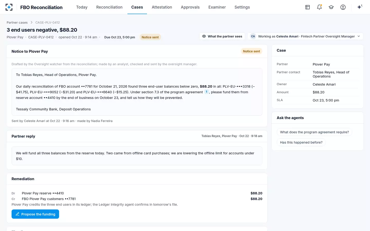
Task: Open the graduation cap learning icon
Action: tap(331, 7)
